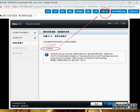Click the checkmark beside 选择操作系统部署路径
Image resolution: width=140 pixels, height=112 pixels.
(x=35, y=33)
